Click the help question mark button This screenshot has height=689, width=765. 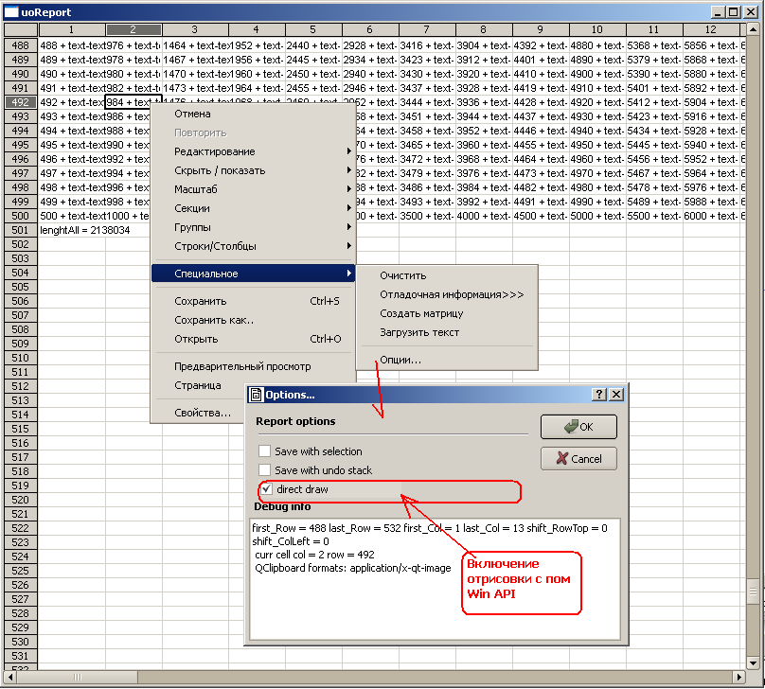coord(598,394)
